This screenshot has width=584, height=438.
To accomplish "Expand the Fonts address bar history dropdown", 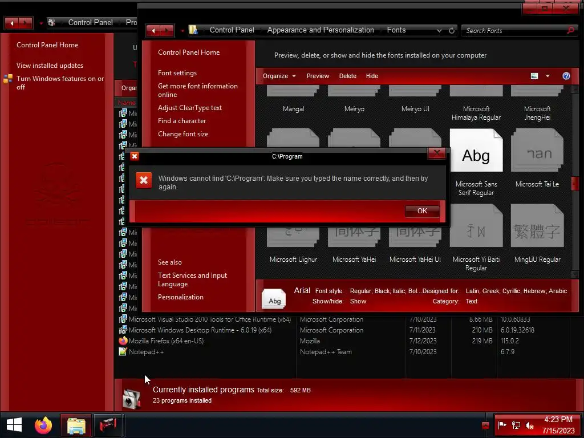I will tap(440, 31).
